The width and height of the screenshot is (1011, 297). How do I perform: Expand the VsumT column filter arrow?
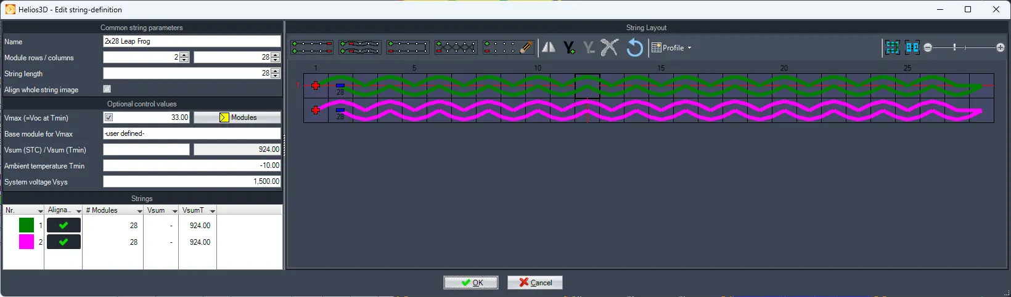pyautogui.click(x=212, y=211)
